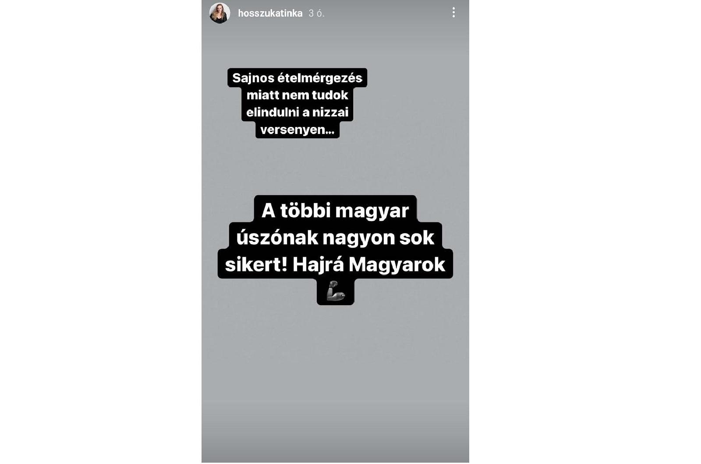The width and height of the screenshot is (701, 464).
Task: Click the "3 ó." story timestamp
Action: point(316,14)
